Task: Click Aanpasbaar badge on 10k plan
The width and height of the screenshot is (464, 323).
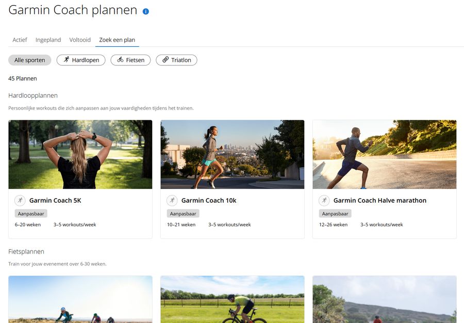Action: [x=183, y=213]
